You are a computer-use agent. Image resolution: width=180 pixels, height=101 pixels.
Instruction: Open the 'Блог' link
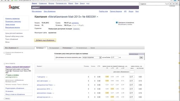point(137,11)
